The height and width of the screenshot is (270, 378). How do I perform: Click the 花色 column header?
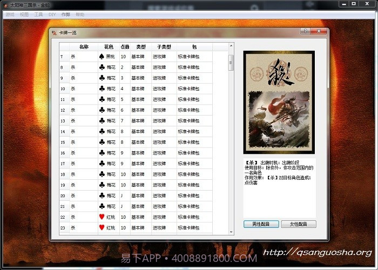[x=108, y=47]
